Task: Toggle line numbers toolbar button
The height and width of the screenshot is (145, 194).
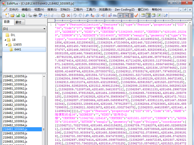Action: point(131,15)
